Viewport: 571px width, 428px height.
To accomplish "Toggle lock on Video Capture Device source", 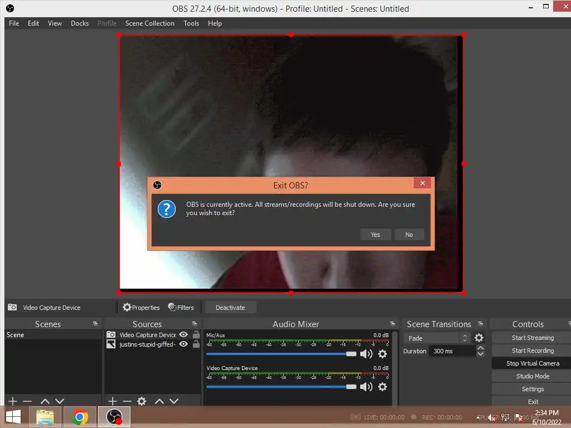I will coord(196,334).
